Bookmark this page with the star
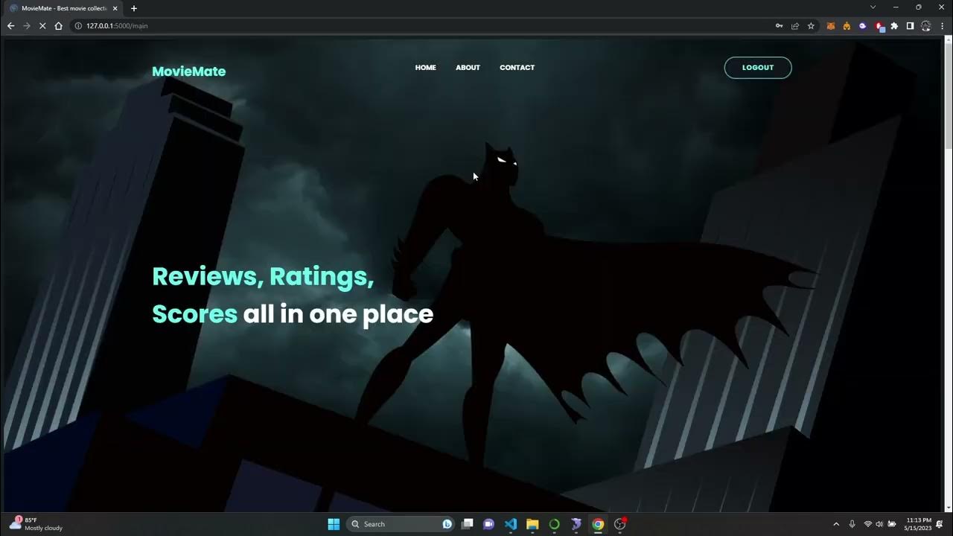The width and height of the screenshot is (953, 536). [811, 25]
